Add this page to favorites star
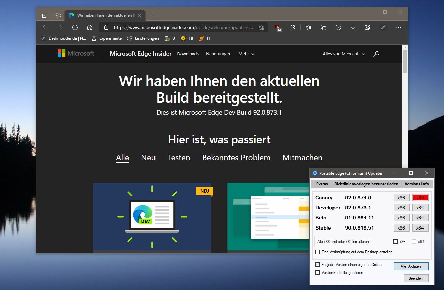 click(x=261, y=28)
